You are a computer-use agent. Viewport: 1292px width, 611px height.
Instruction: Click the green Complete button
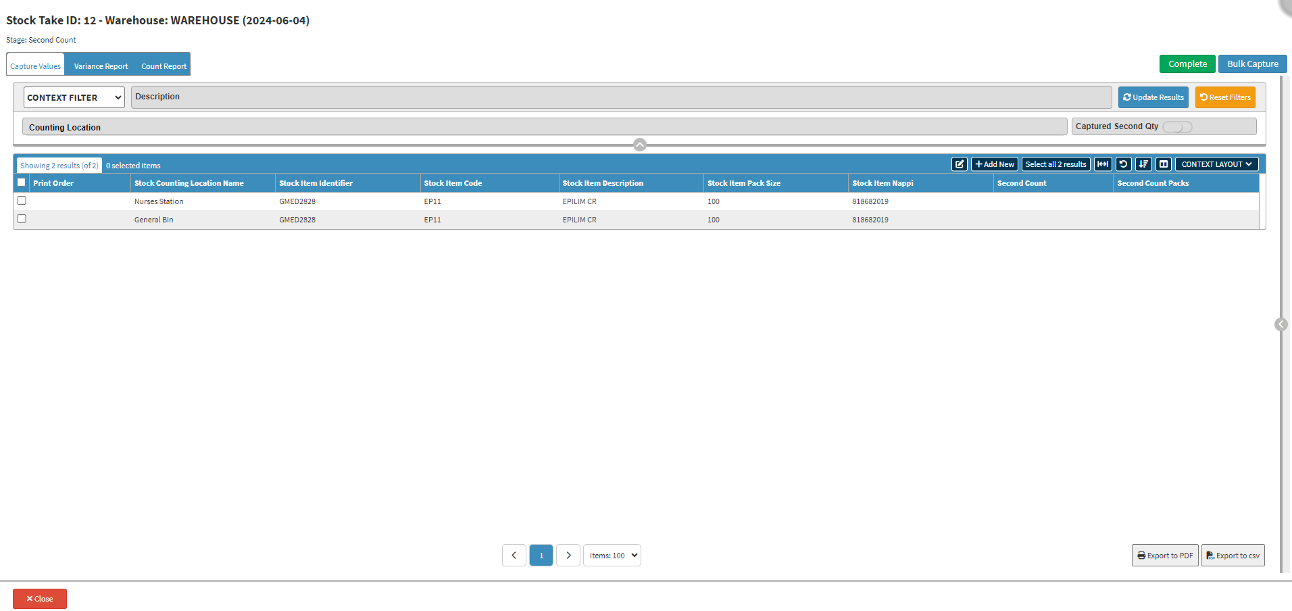pyautogui.click(x=1187, y=64)
